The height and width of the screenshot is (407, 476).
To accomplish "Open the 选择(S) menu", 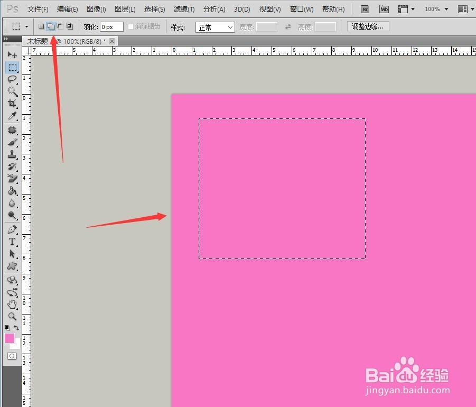I will (154, 9).
